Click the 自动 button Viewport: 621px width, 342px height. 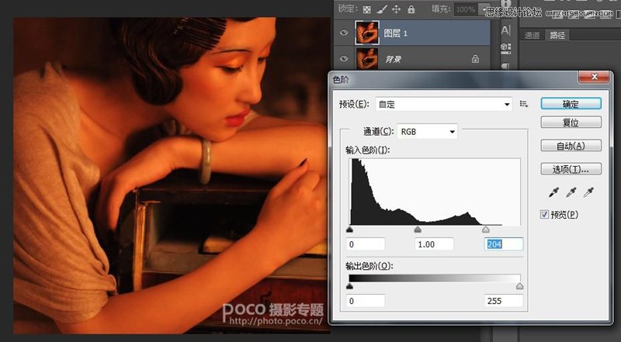pyautogui.click(x=571, y=146)
